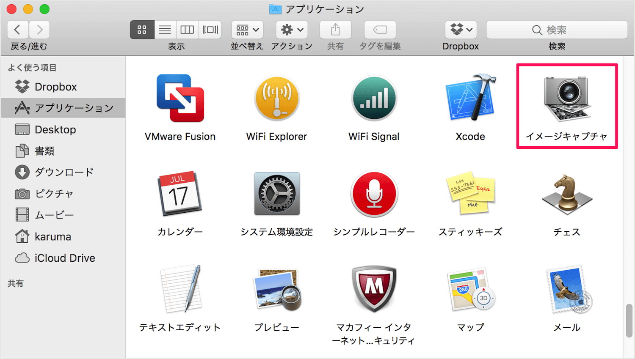Open ダウンロード in the sidebar
Viewport: 635px width, 359px height.
click(x=63, y=172)
